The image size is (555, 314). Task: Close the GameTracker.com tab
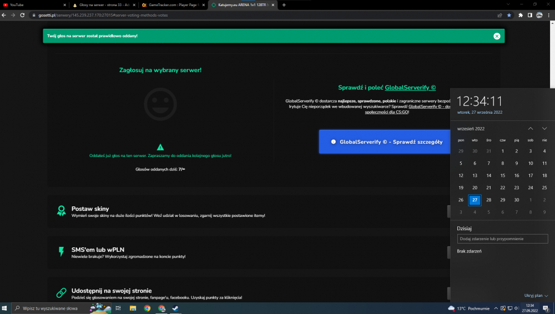click(203, 5)
